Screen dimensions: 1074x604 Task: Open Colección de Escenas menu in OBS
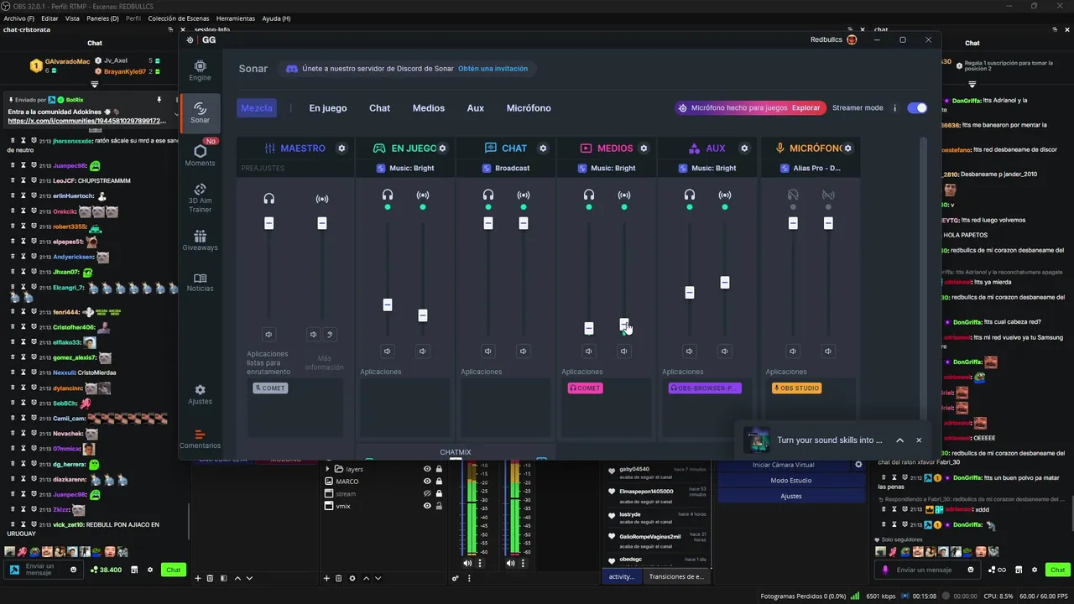[x=178, y=18]
